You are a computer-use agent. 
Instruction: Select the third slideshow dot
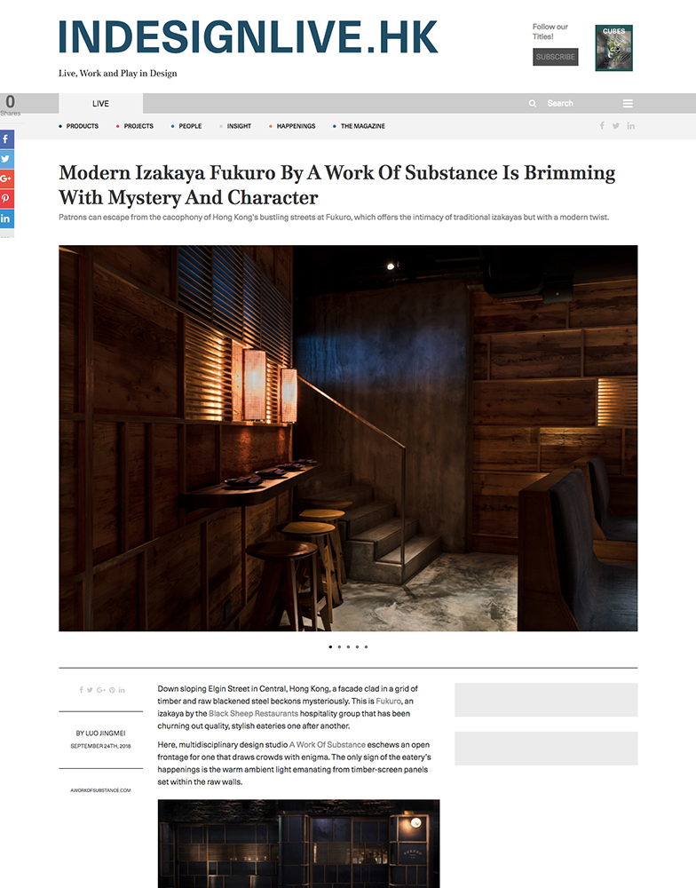tap(348, 646)
